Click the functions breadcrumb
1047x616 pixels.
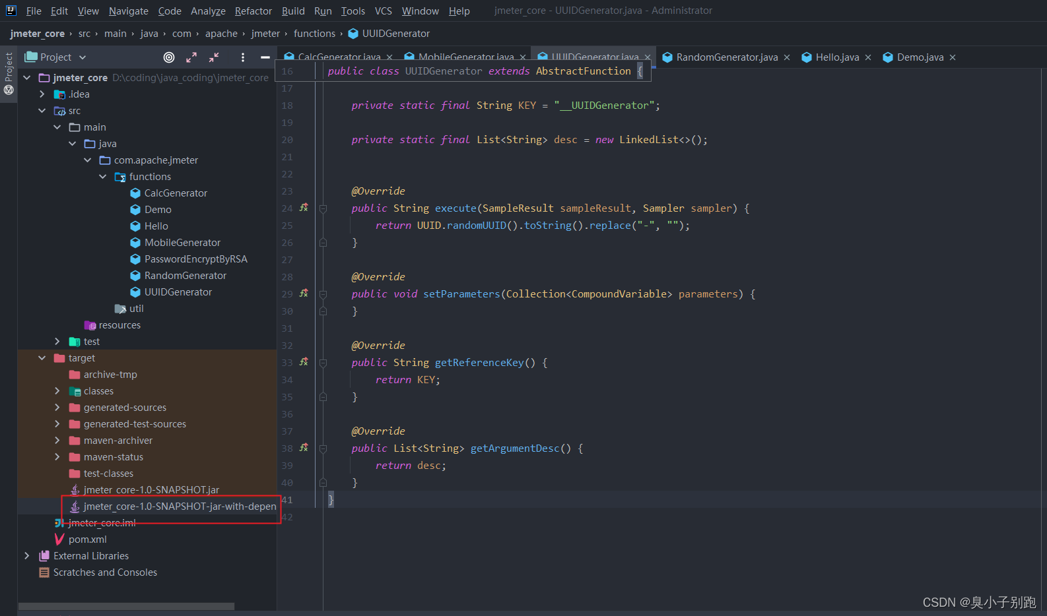point(314,34)
